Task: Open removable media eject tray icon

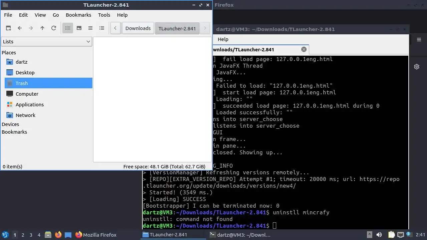Action: coord(369,235)
